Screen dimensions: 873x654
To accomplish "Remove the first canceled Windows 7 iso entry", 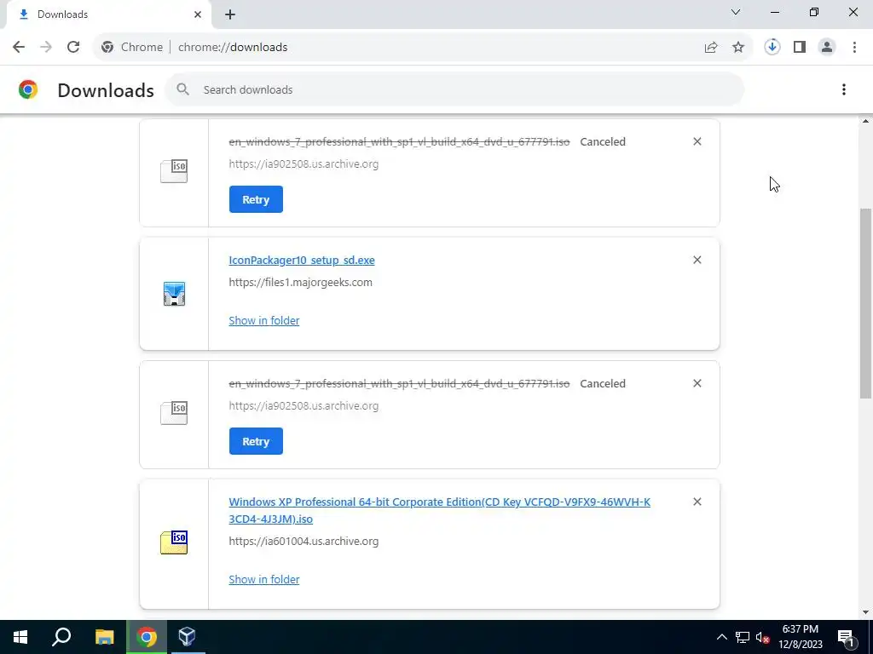I will point(697,142).
